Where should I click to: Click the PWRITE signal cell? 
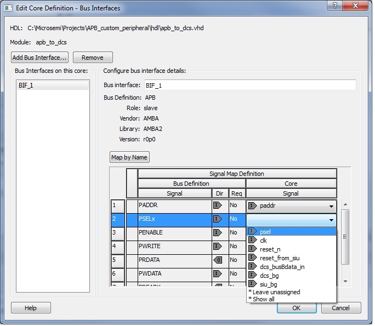coord(176,248)
